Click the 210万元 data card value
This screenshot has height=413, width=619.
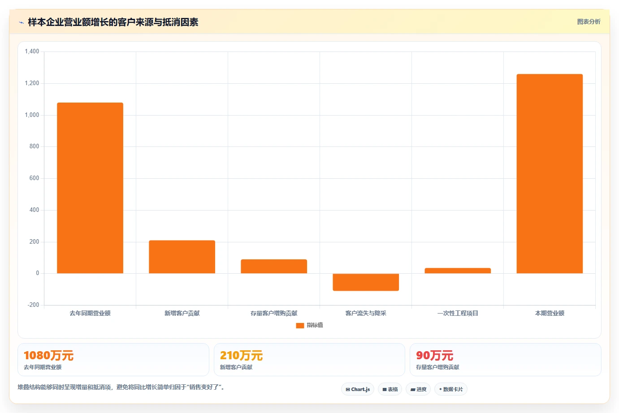[241, 356]
